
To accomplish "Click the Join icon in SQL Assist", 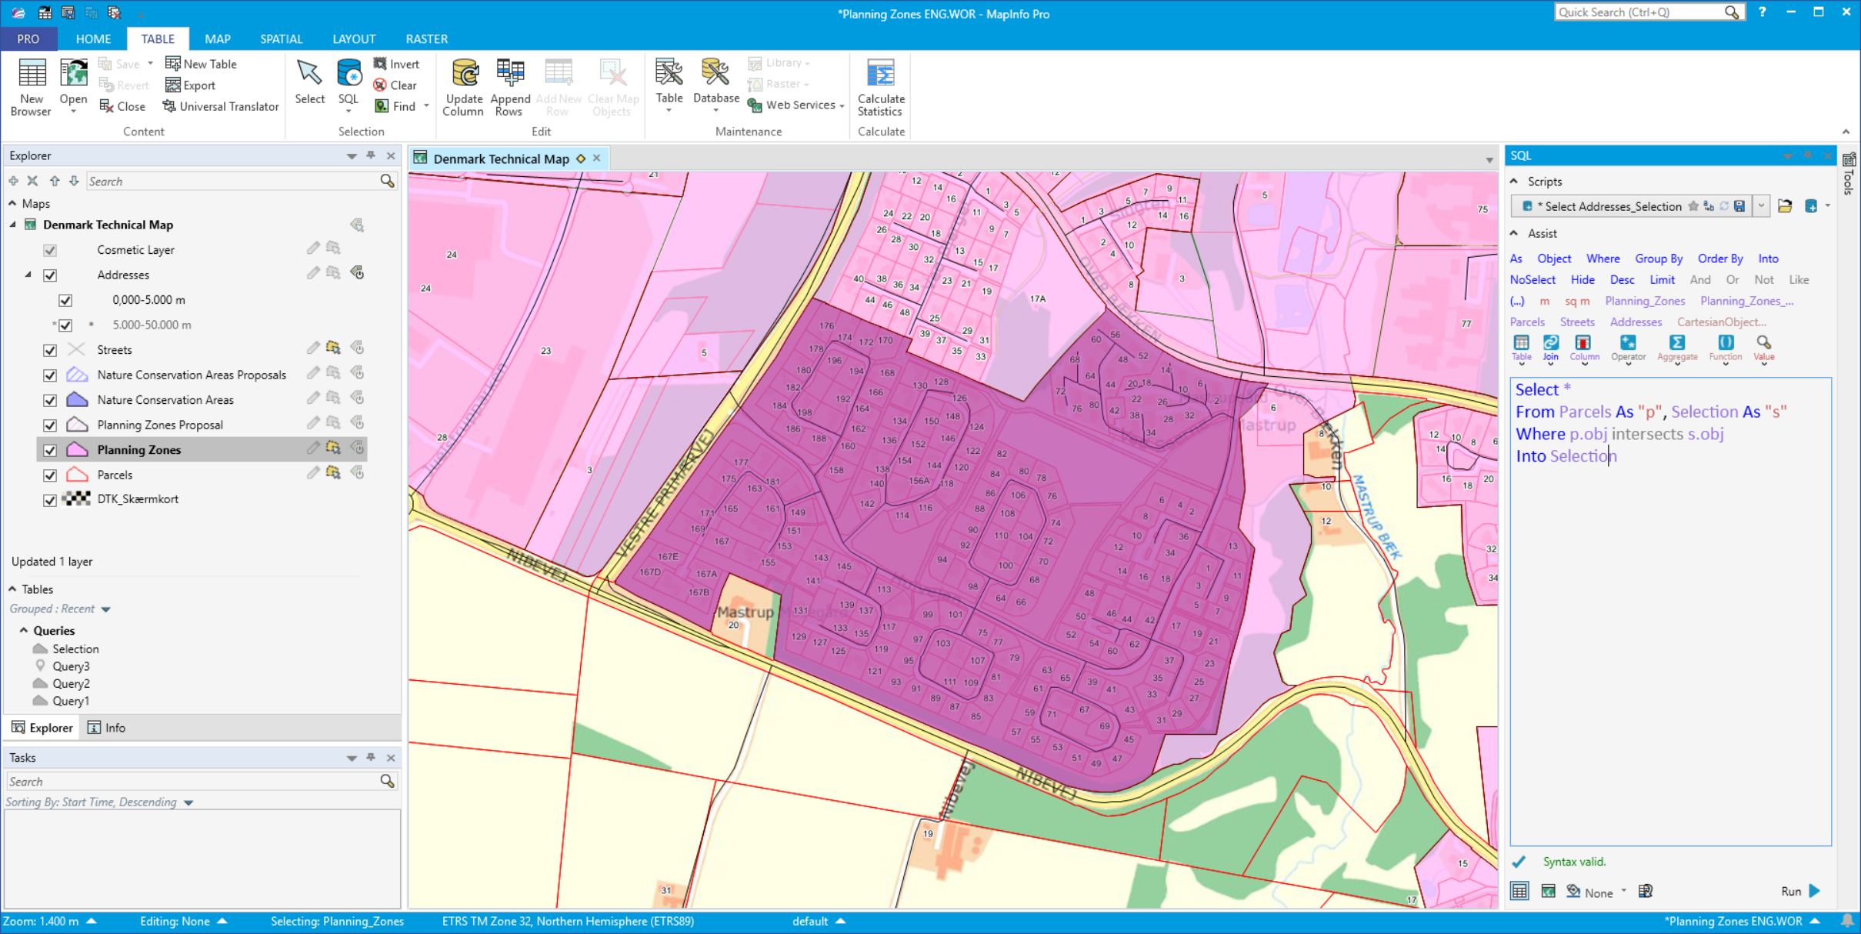I will point(1550,343).
